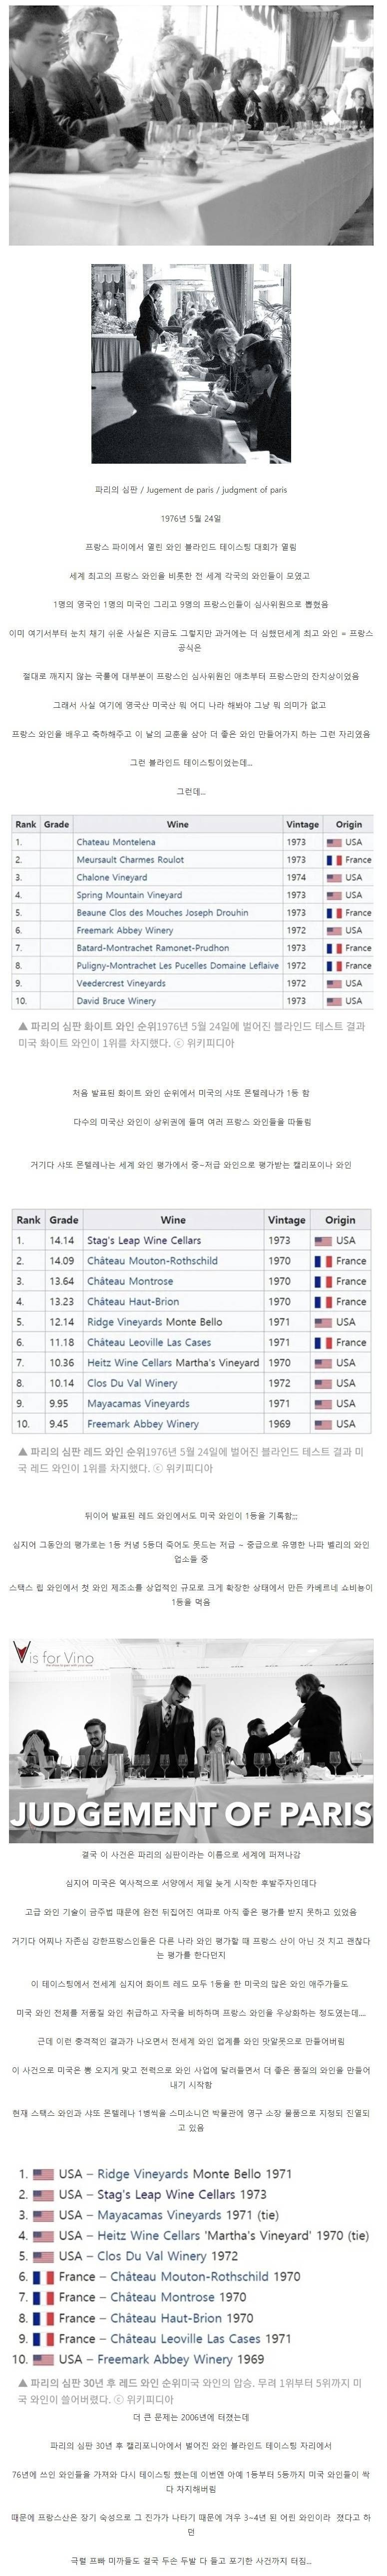Click USA flag in Chateau Montelena row
This screenshot has width=387, height=2576.
point(334,842)
